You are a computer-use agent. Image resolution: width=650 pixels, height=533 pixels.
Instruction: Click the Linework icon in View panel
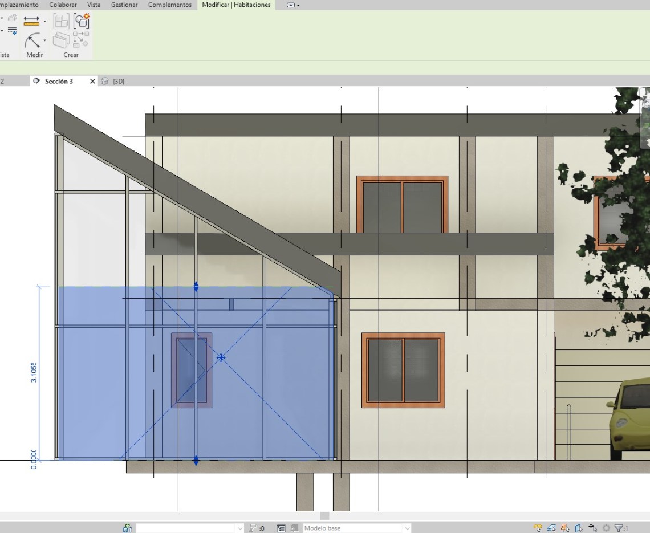tap(12, 31)
